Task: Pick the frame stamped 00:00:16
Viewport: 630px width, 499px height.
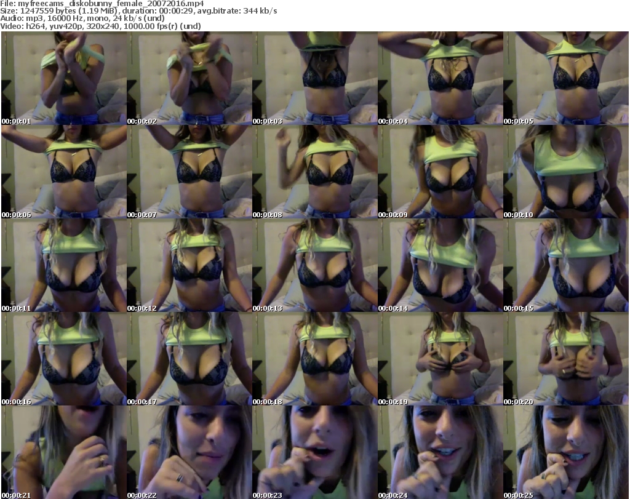Action: 64,359
